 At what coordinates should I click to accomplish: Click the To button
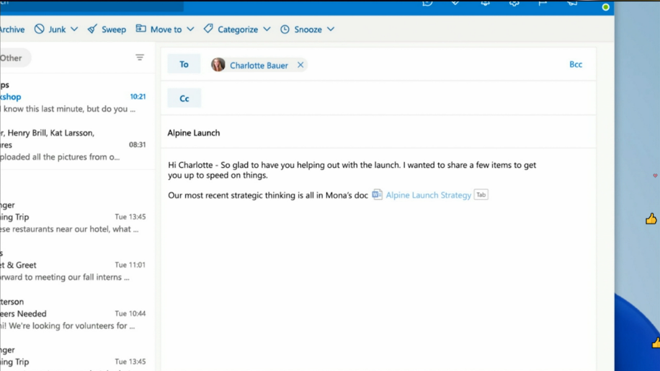(x=184, y=64)
